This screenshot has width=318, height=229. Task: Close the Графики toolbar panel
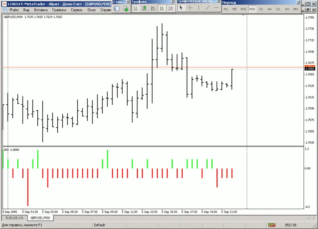click(x=173, y=1)
